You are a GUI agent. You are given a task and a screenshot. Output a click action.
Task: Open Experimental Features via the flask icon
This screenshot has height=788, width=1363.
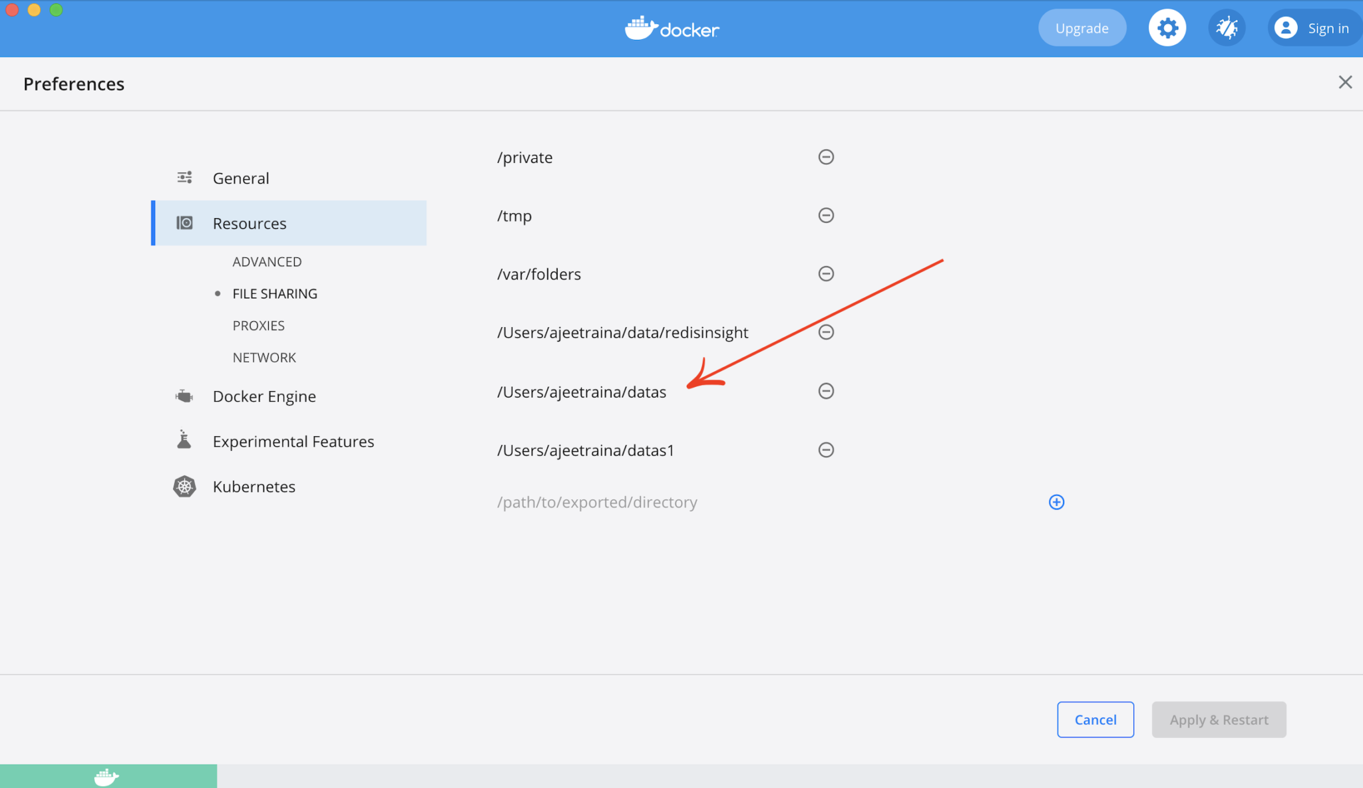(x=184, y=440)
